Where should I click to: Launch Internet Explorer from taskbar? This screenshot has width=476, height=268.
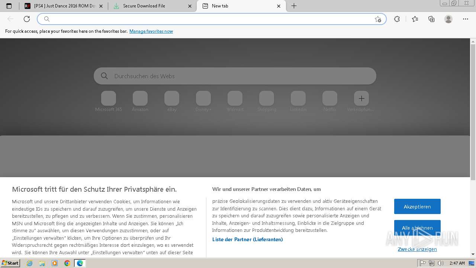click(x=30, y=263)
